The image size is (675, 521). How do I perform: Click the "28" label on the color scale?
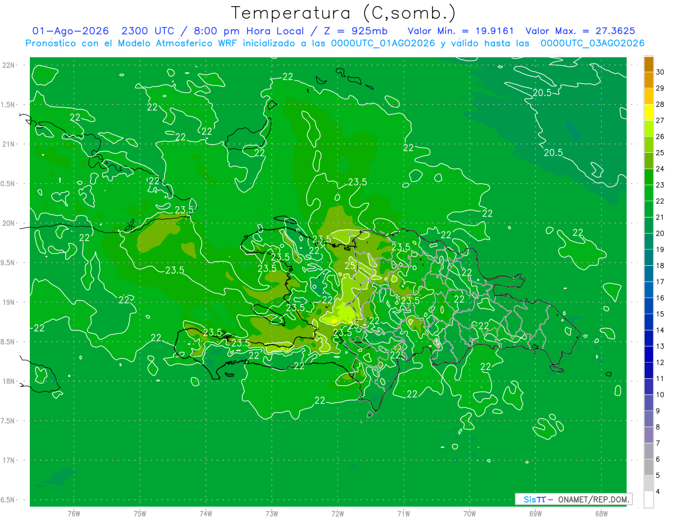coord(660,105)
